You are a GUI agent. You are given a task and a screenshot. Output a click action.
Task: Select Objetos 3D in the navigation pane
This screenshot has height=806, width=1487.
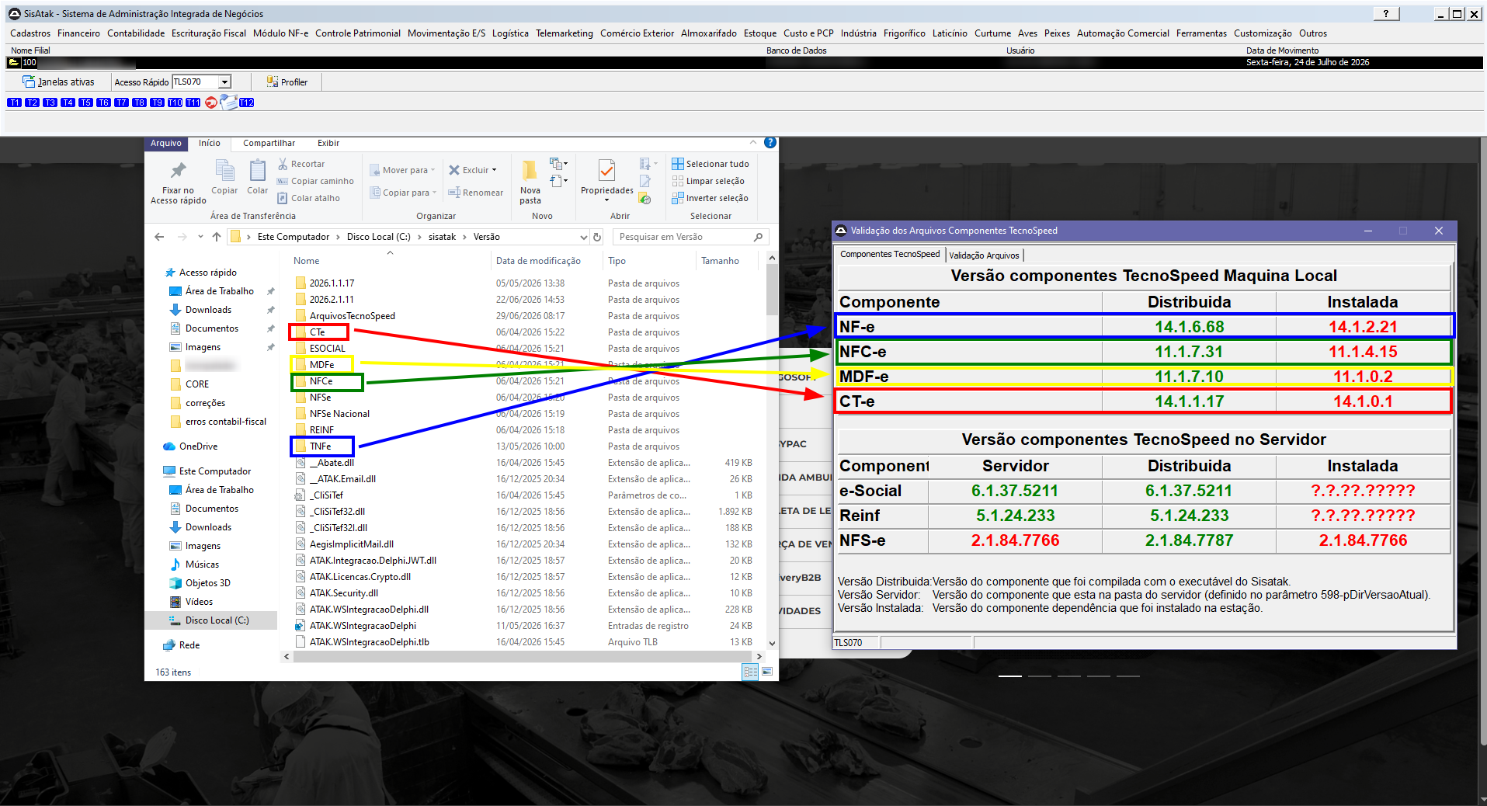tap(207, 583)
